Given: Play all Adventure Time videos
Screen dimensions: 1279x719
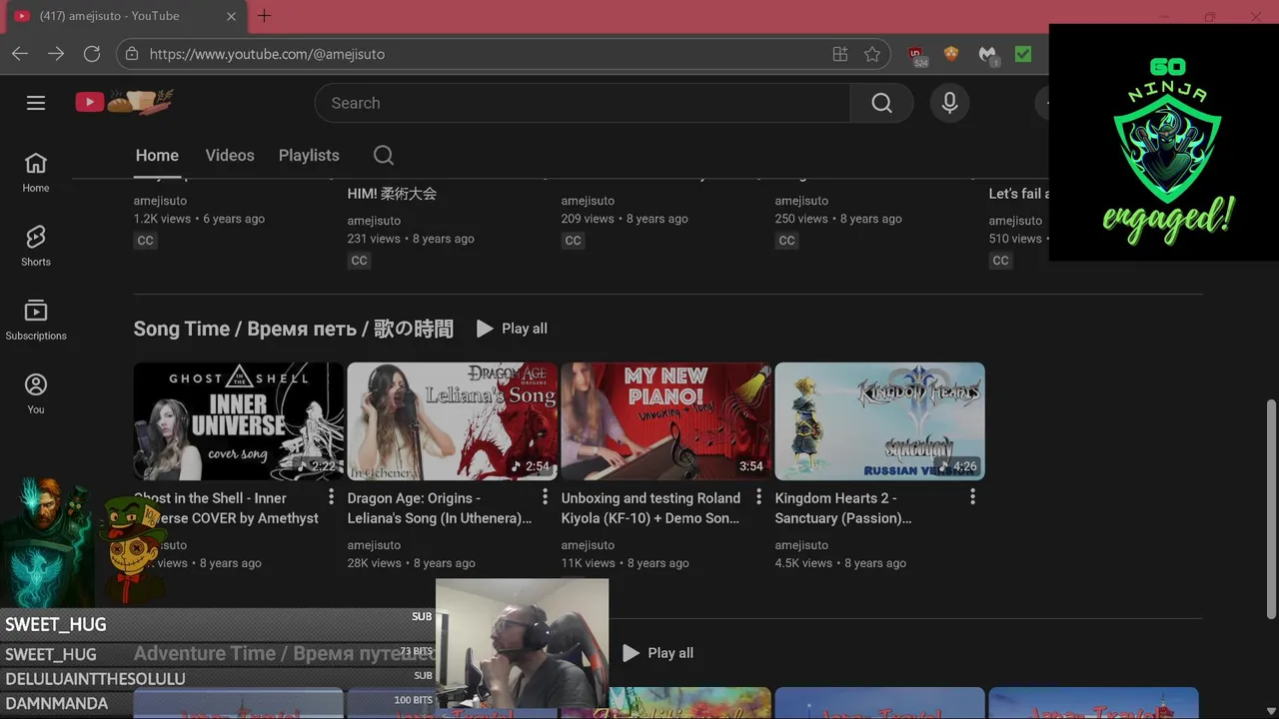Looking at the screenshot, I should 657,653.
